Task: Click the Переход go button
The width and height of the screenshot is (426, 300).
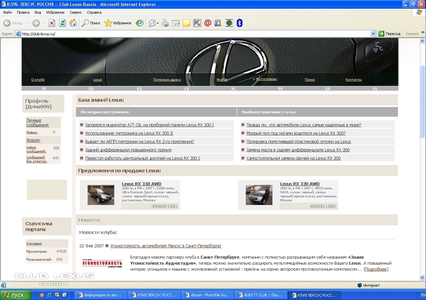Action: (389, 33)
